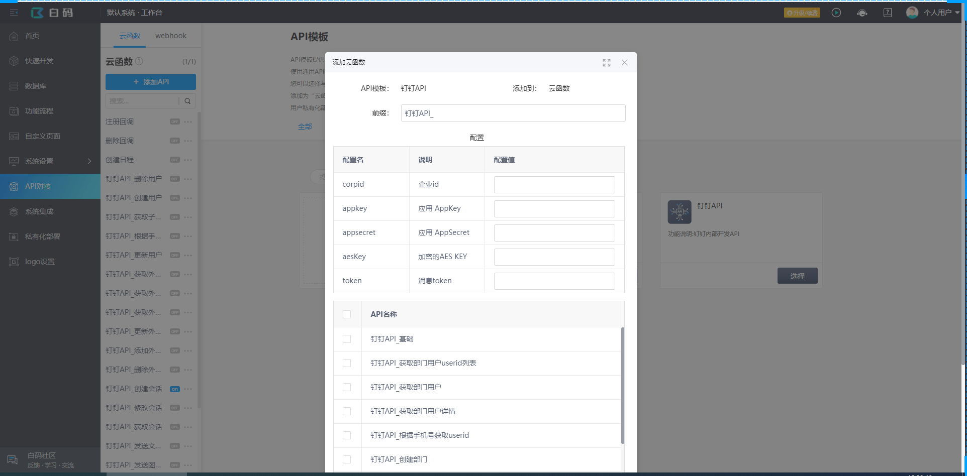Switch to the webhook tab
The image size is (967, 476).
[x=170, y=36]
